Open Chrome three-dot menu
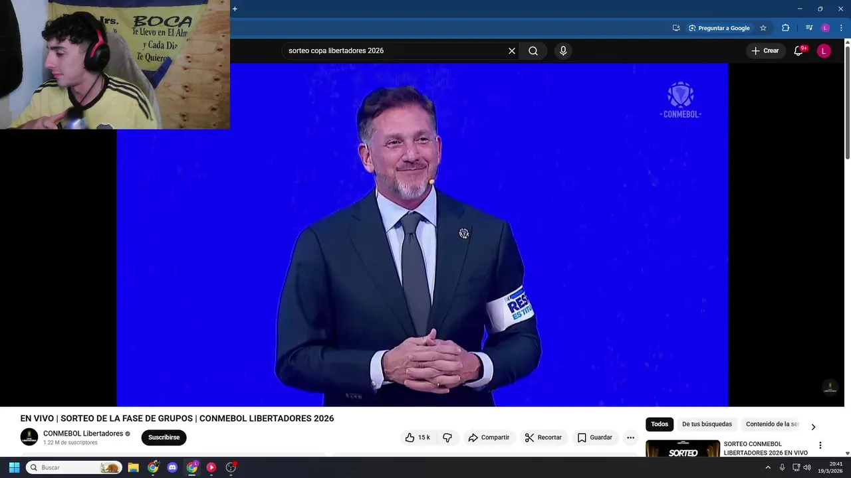The image size is (851, 478). pos(841,28)
